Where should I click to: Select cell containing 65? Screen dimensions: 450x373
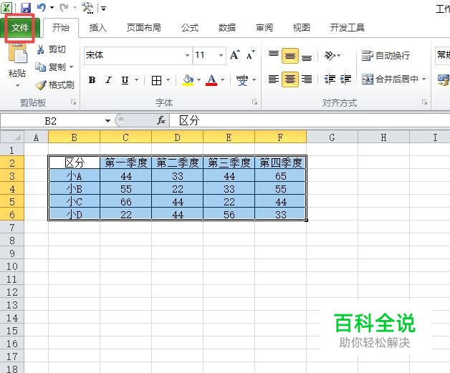pos(280,175)
